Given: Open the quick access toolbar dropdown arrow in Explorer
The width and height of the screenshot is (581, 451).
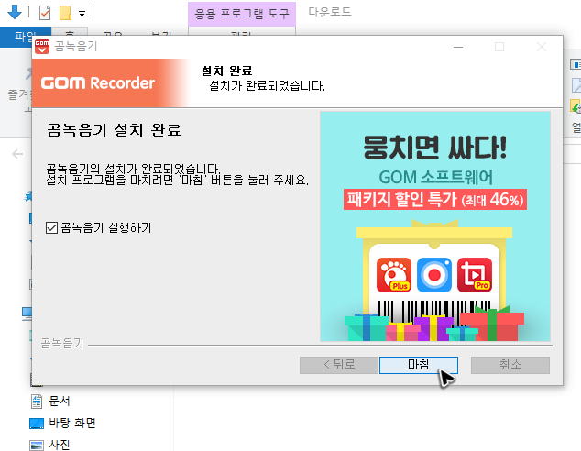Looking at the screenshot, I should [82, 14].
